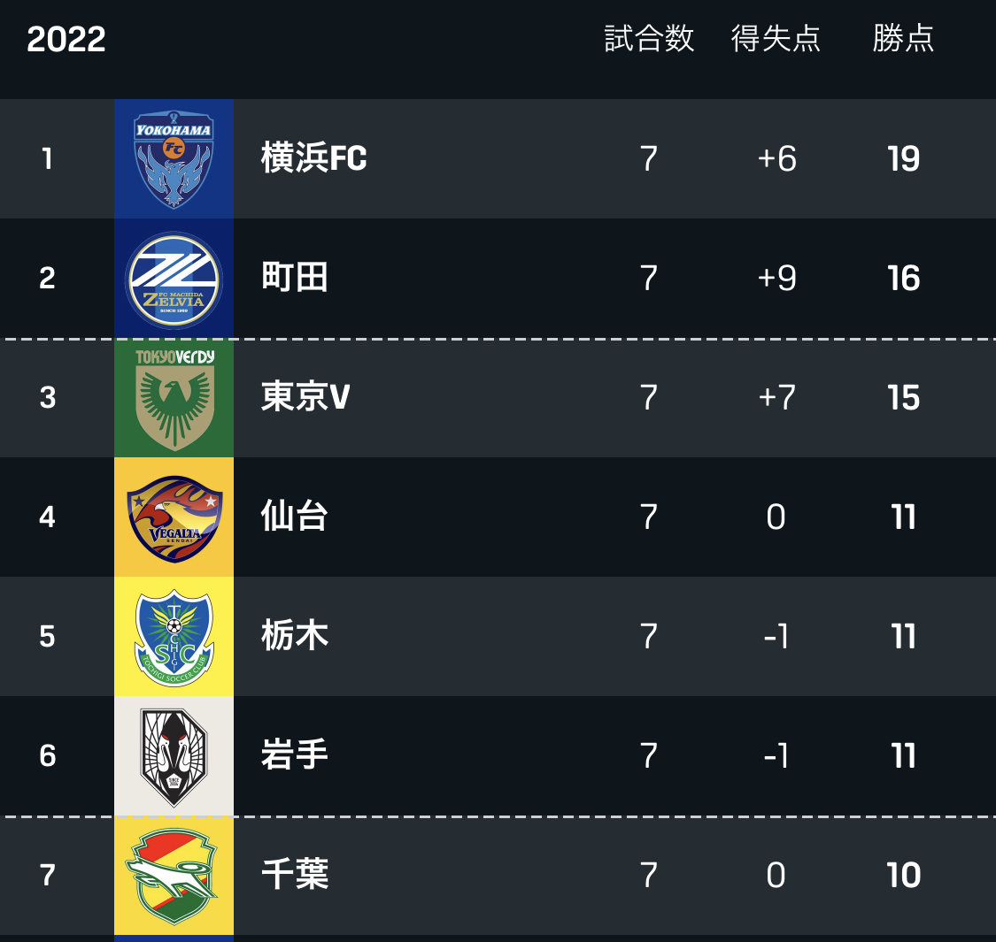
Task: Click the 勝点 column header
Action: click(903, 39)
